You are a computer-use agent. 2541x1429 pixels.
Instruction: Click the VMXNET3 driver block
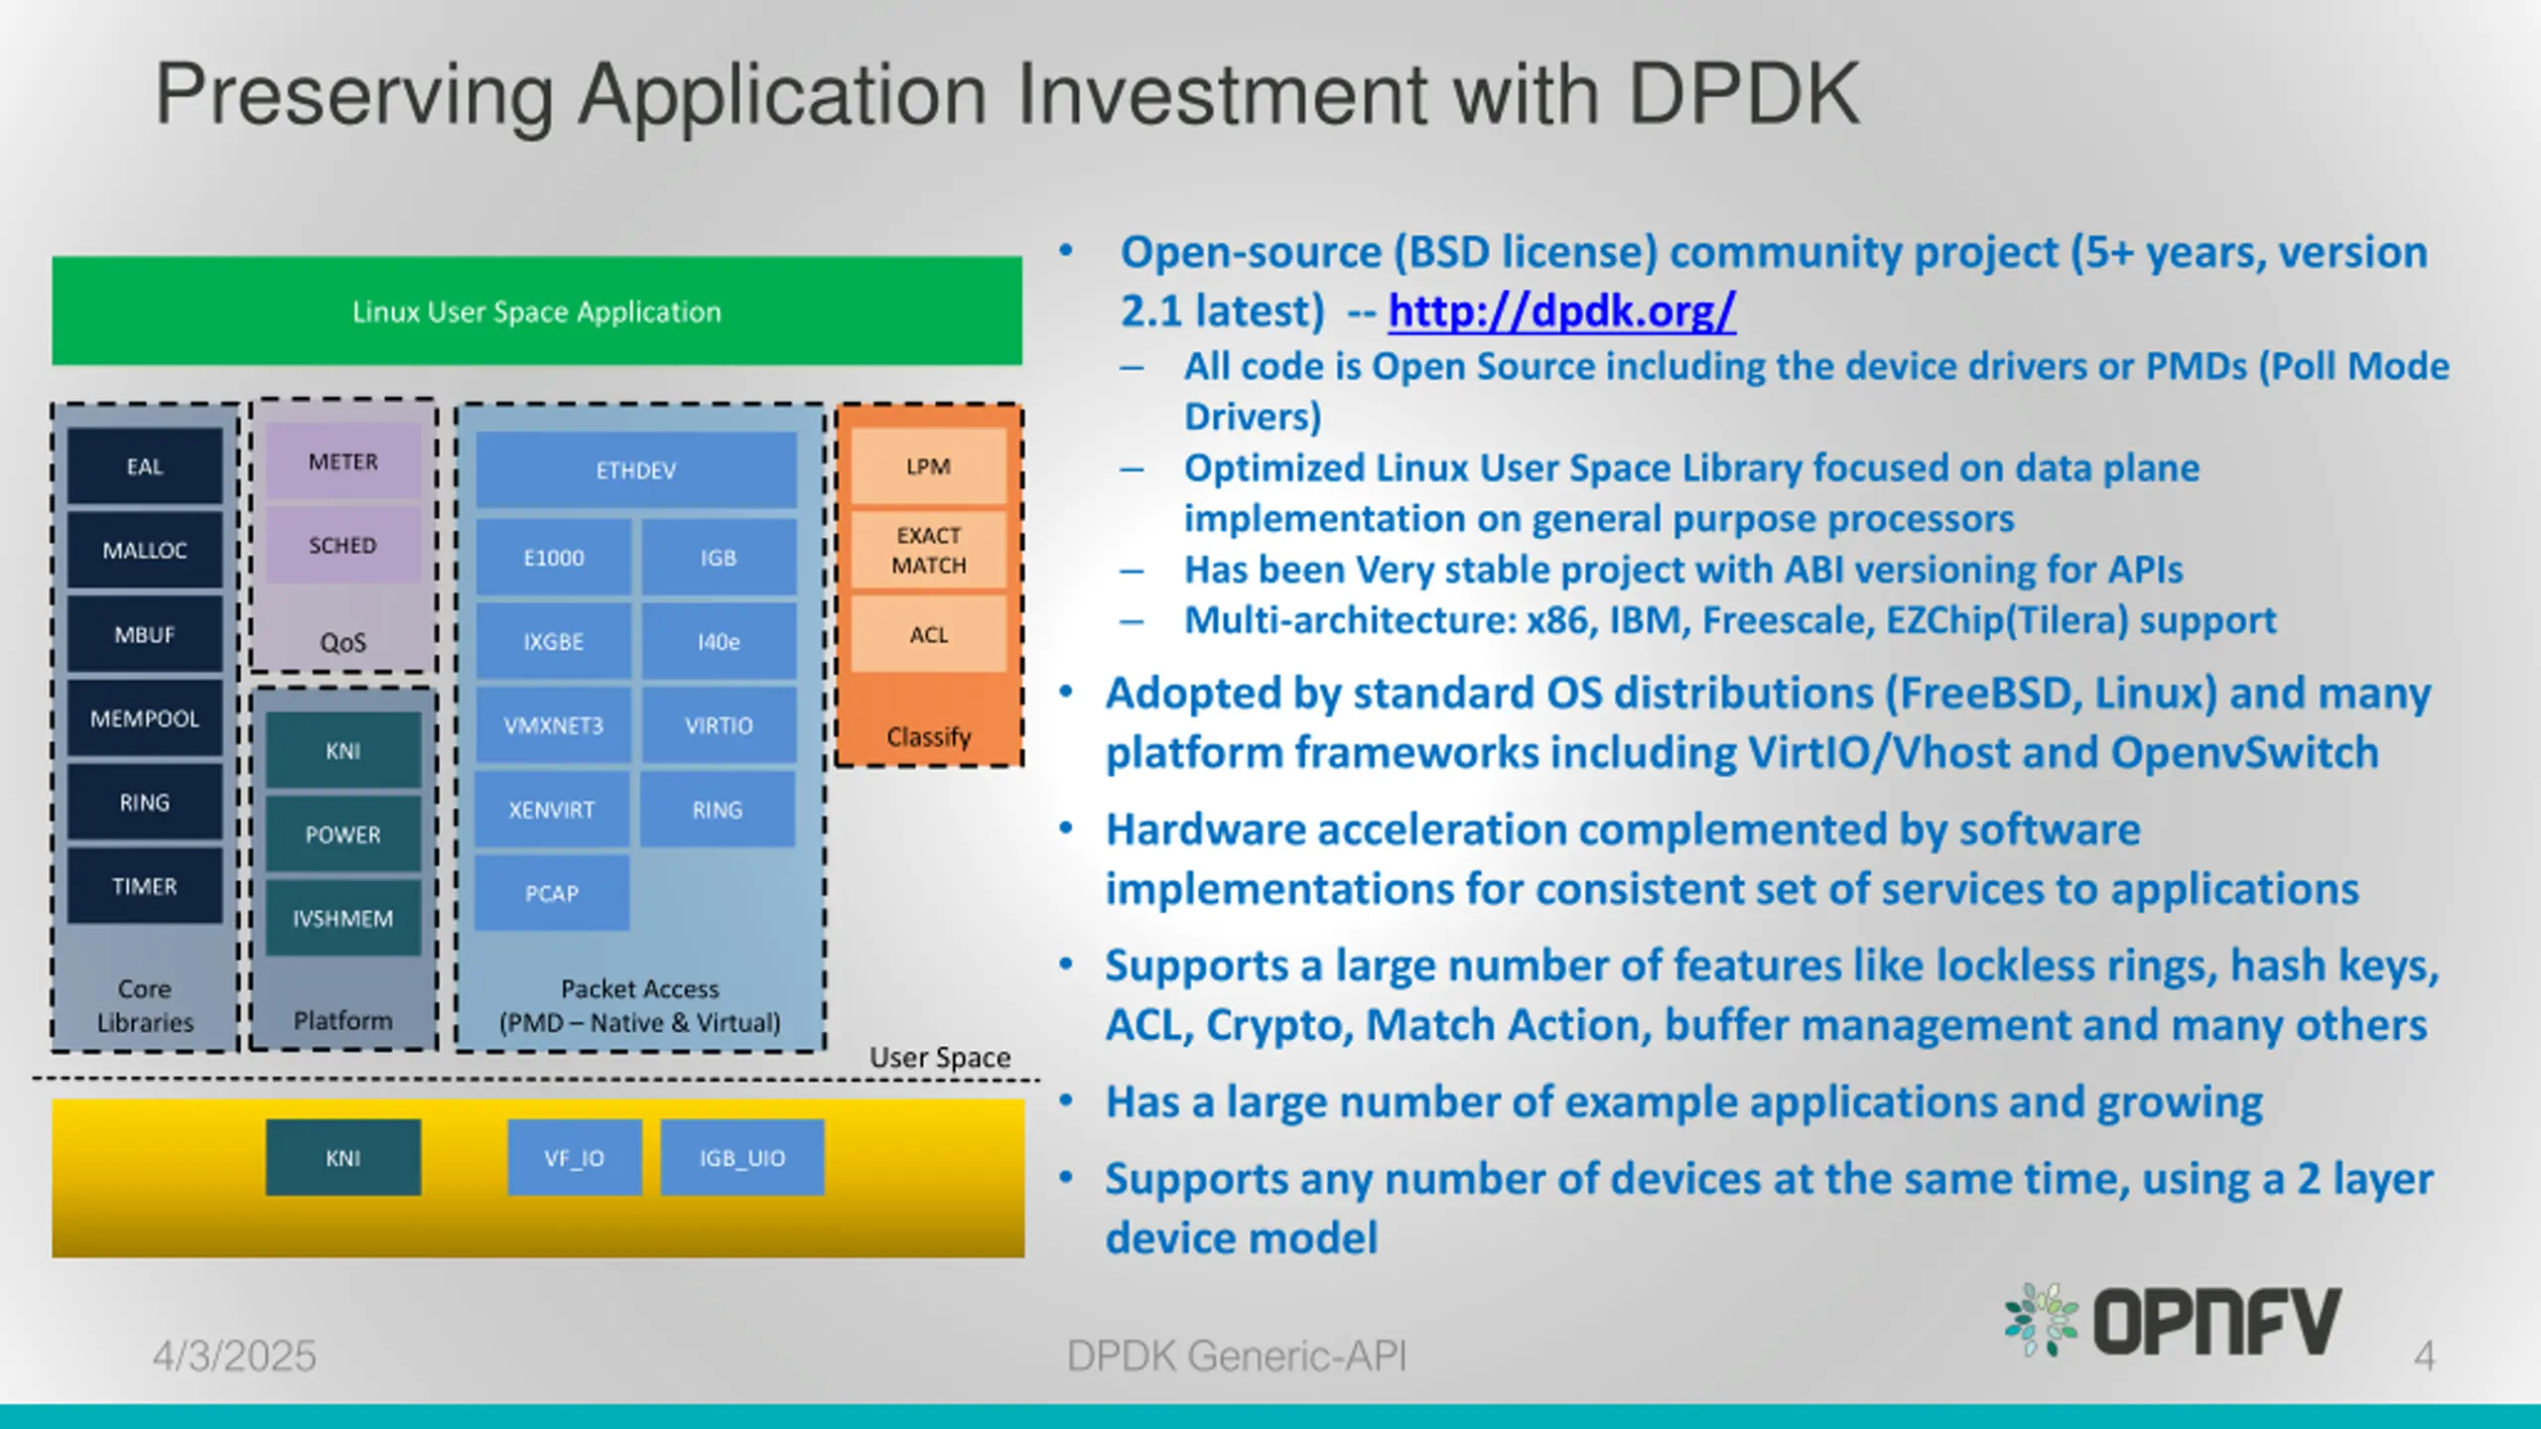(x=554, y=725)
